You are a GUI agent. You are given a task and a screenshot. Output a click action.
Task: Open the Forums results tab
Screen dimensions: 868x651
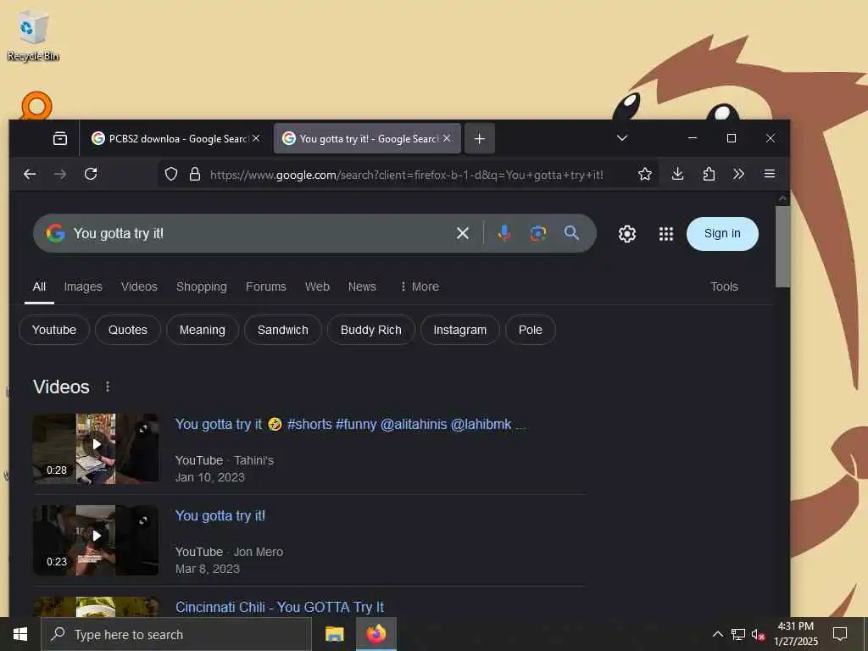(x=265, y=287)
